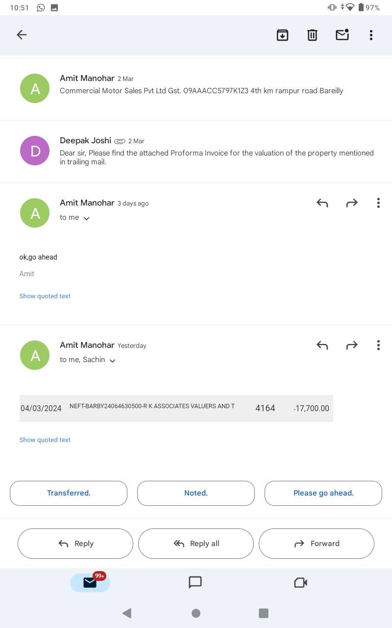Expand recipients next to 'to me, Sachin'
The width and height of the screenshot is (392, 628).
(x=112, y=361)
